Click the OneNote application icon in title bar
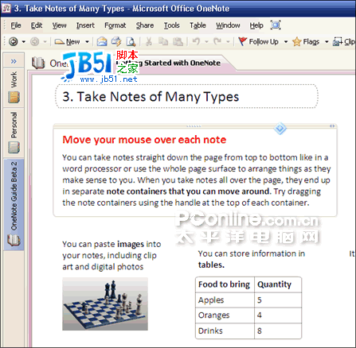 point(6,8)
